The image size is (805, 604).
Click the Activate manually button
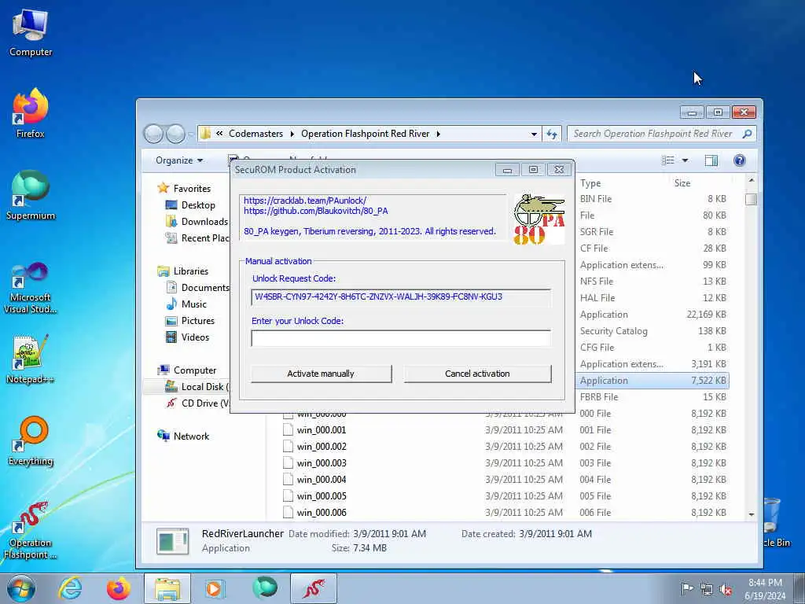click(321, 374)
